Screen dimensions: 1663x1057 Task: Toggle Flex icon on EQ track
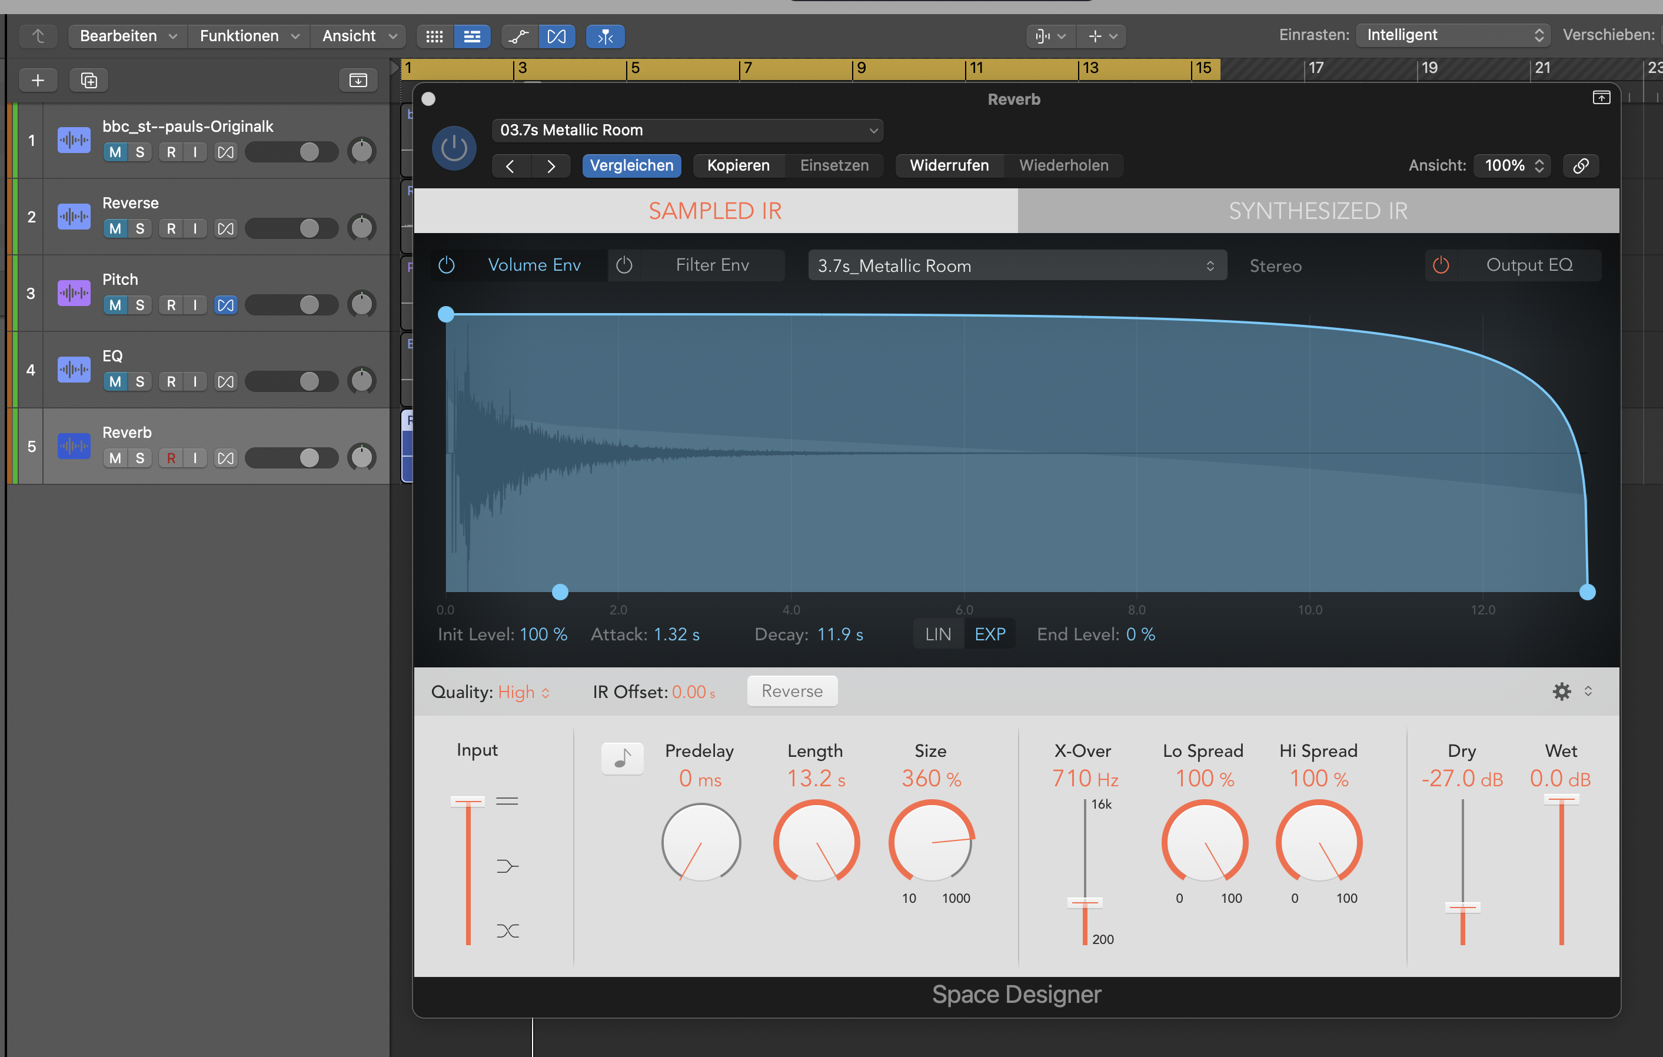point(225,382)
